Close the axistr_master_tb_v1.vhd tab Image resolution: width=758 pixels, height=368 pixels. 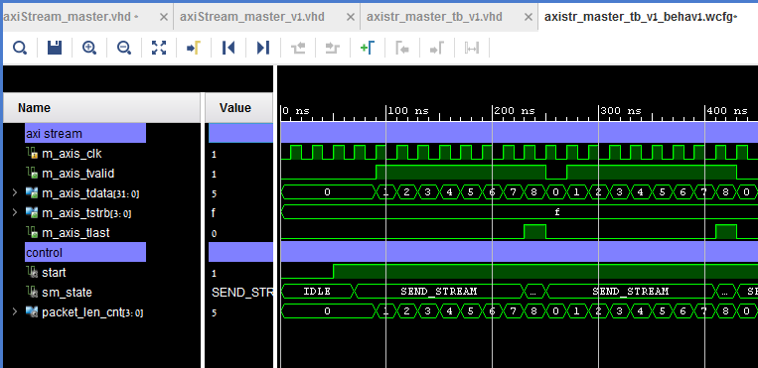point(529,17)
